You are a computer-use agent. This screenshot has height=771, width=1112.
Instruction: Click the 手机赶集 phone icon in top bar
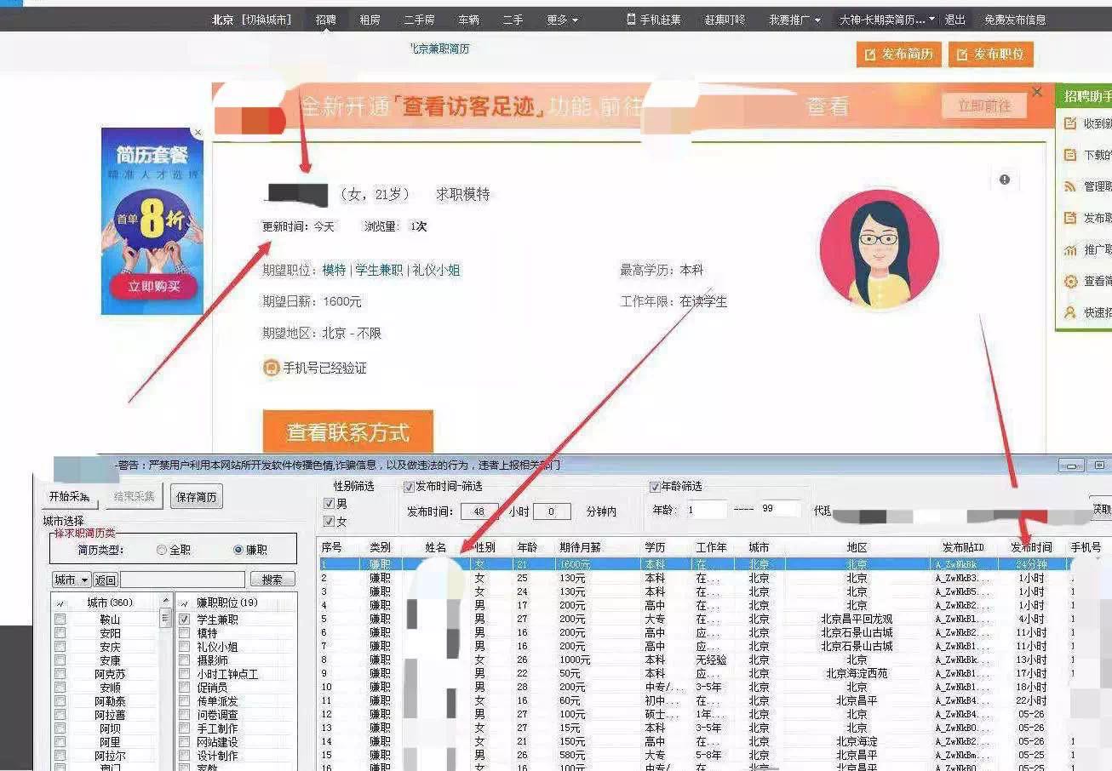(x=631, y=18)
